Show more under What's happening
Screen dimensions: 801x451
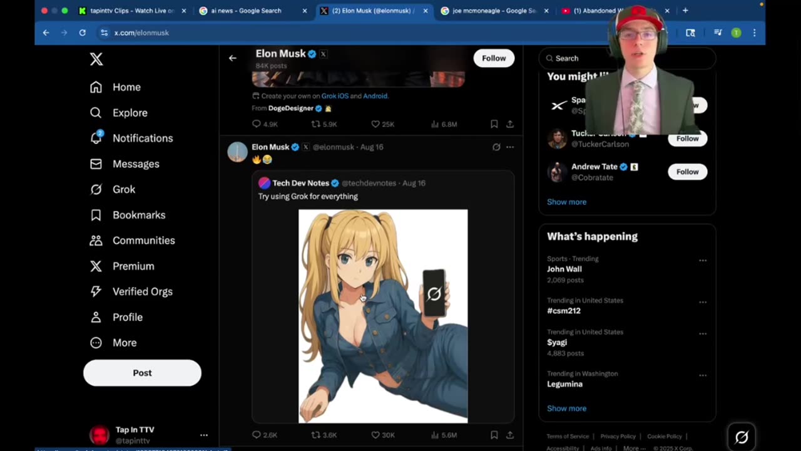pyautogui.click(x=566, y=408)
